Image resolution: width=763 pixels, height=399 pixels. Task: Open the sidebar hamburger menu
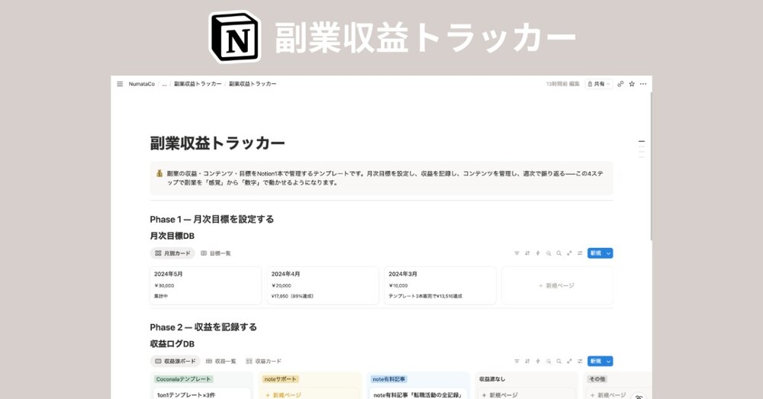tap(120, 84)
